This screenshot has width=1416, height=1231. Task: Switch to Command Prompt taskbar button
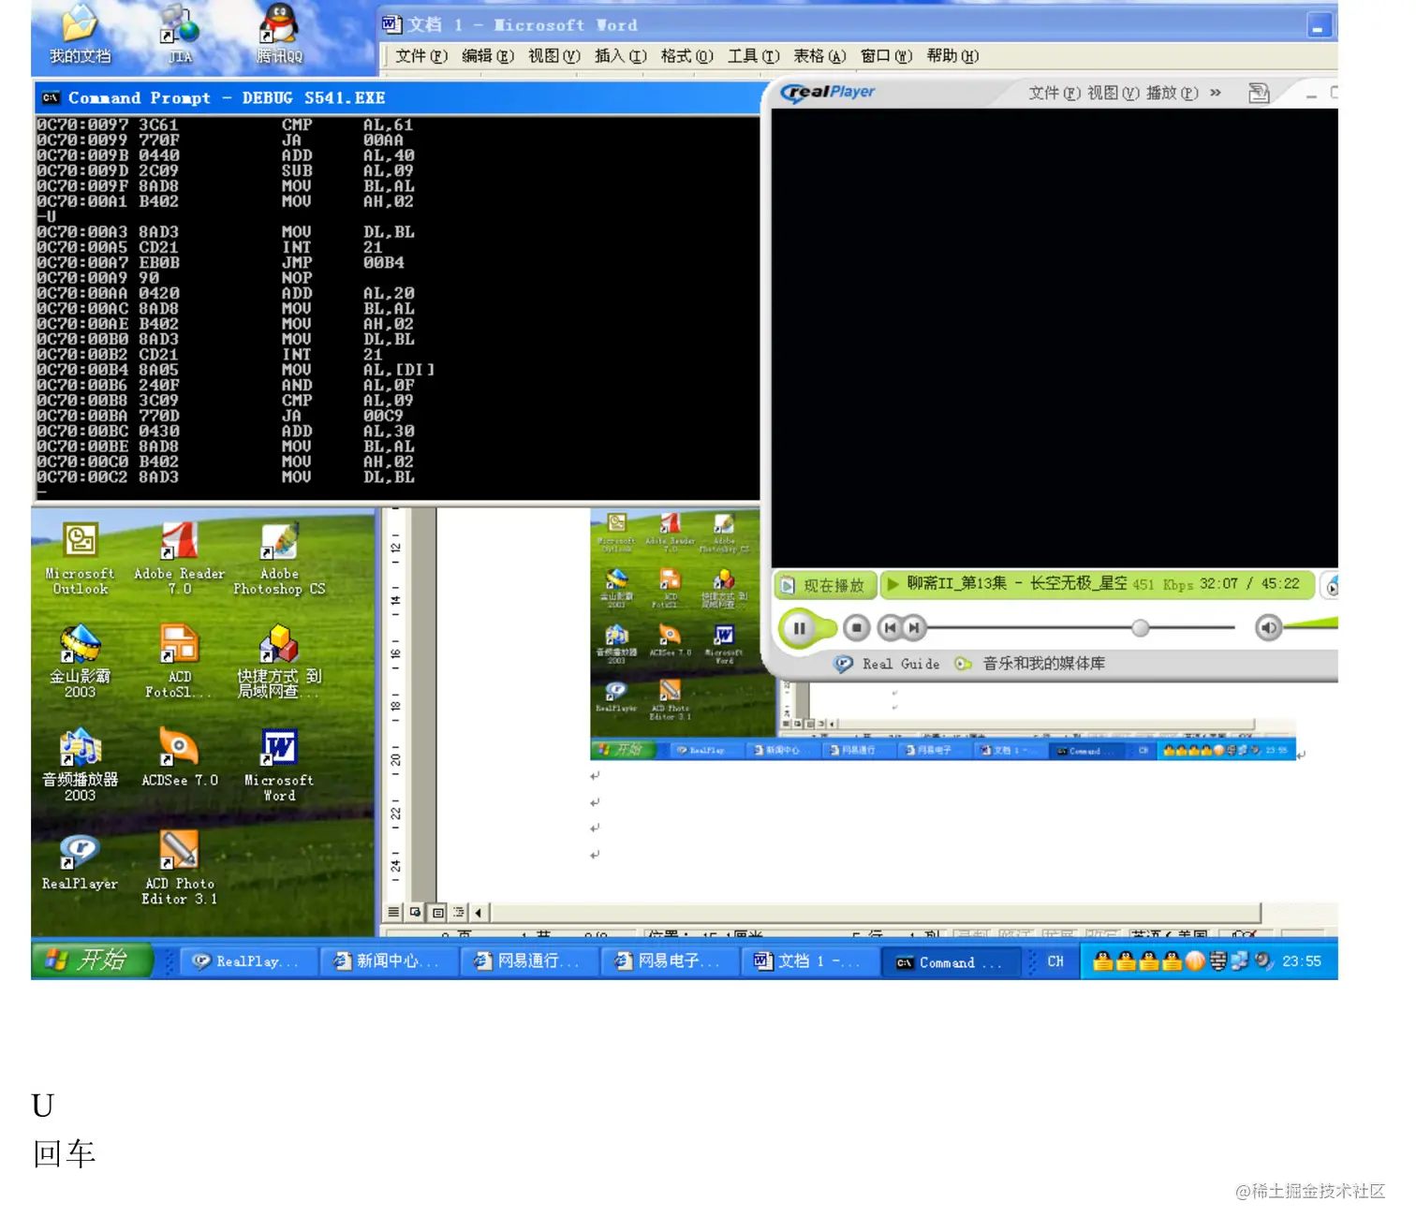coord(950,961)
